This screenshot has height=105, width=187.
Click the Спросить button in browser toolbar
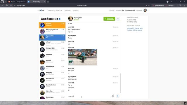click(169, 6)
